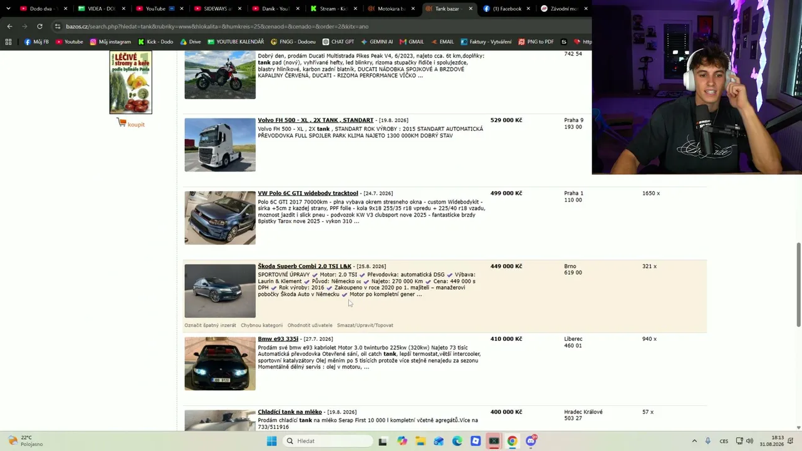Open the CES keyboard language switcher
Viewport: 802px width, 451px height.
coord(724,441)
